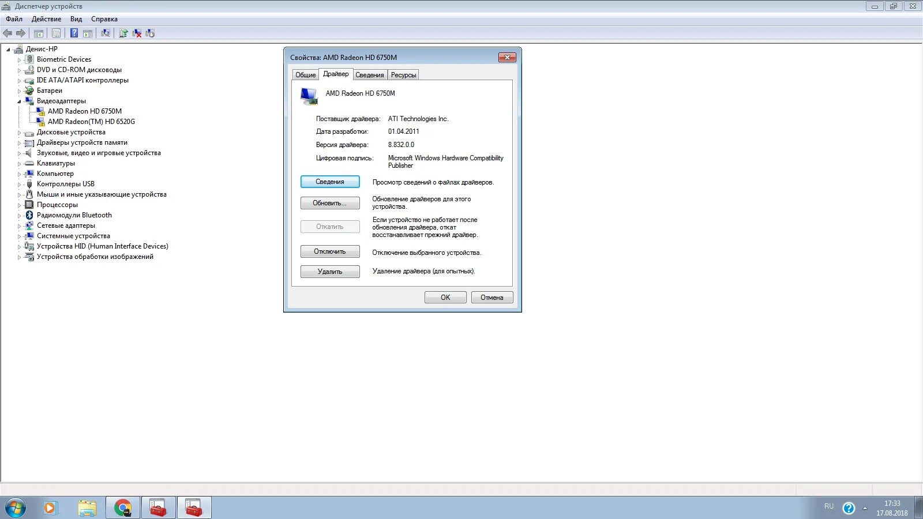
Task: Click the Контроллеры USB plug icon
Action: coord(29,184)
